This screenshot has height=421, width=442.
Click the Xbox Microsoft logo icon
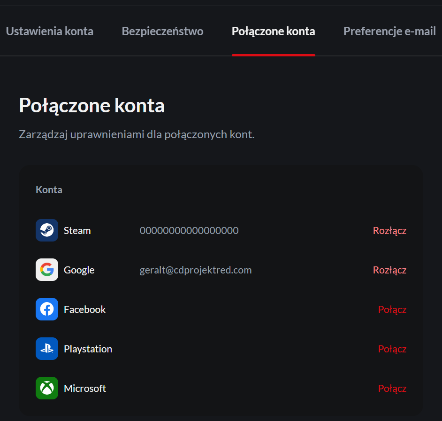tap(47, 388)
